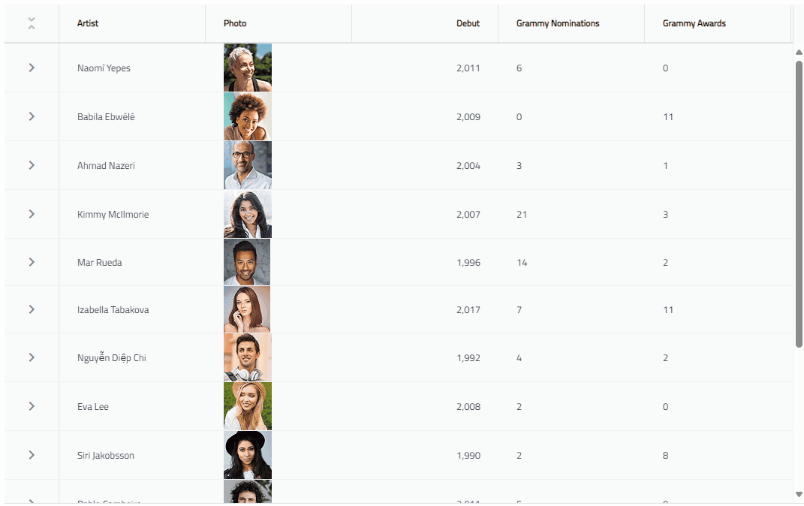
Task: Expand Ahmad Nazeri's row details
Action: 32,165
